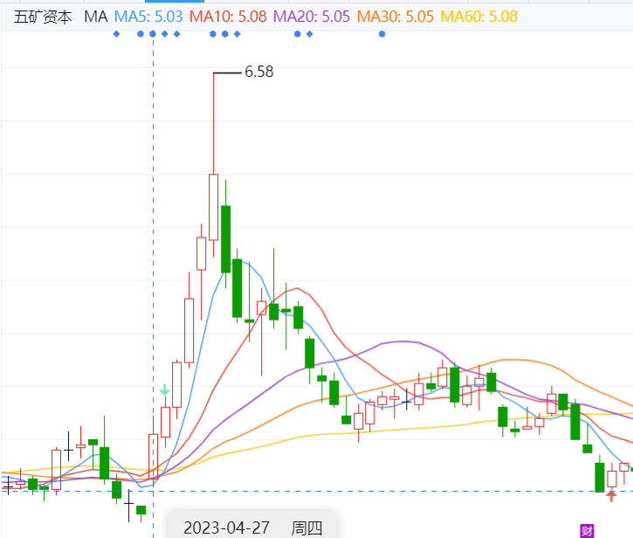The height and width of the screenshot is (538, 633).
Task: Select the 五矿资本 stock name label
Action: click(x=43, y=17)
